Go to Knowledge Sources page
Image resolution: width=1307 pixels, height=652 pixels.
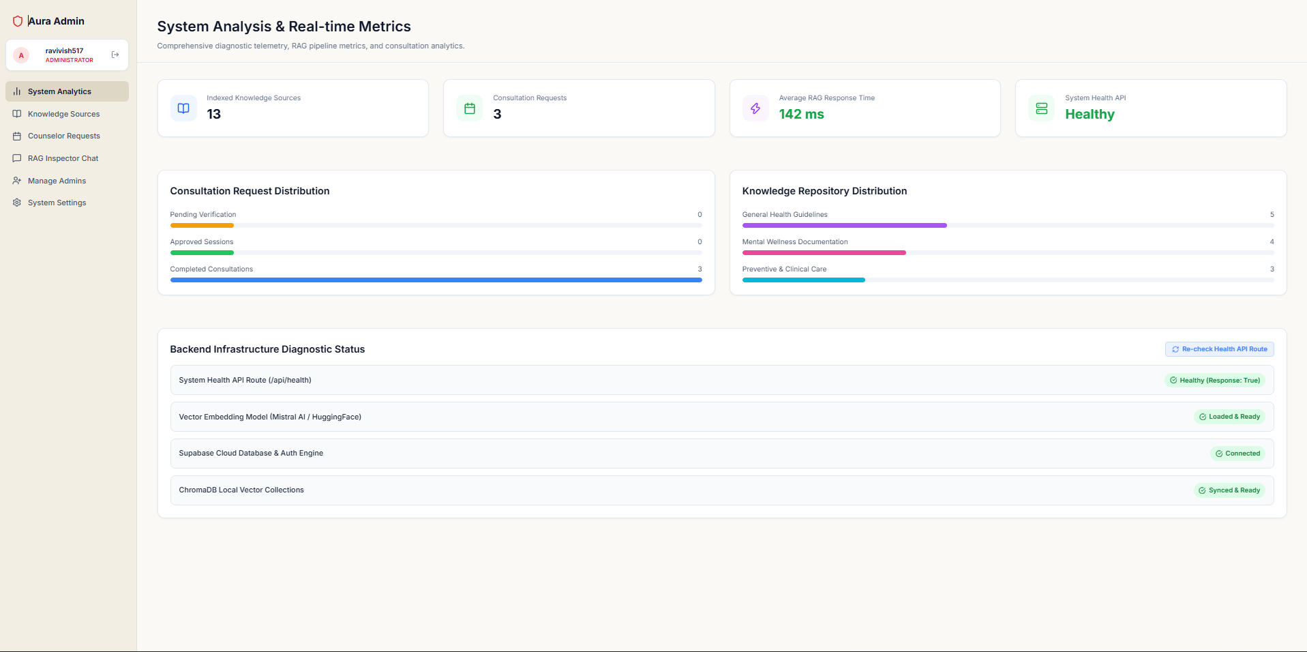(x=67, y=114)
